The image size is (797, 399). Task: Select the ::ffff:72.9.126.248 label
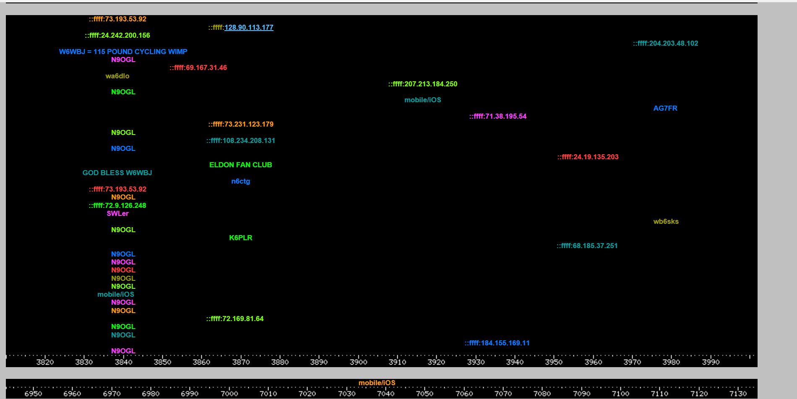tap(117, 205)
